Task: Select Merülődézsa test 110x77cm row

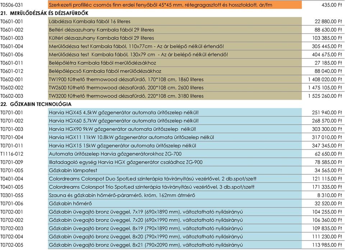Action: point(175,46)
